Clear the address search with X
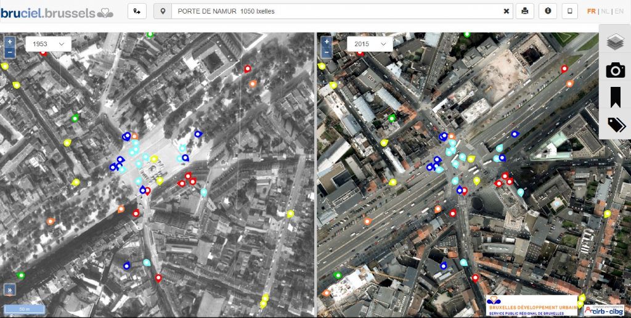The image size is (631, 318). pos(507,11)
